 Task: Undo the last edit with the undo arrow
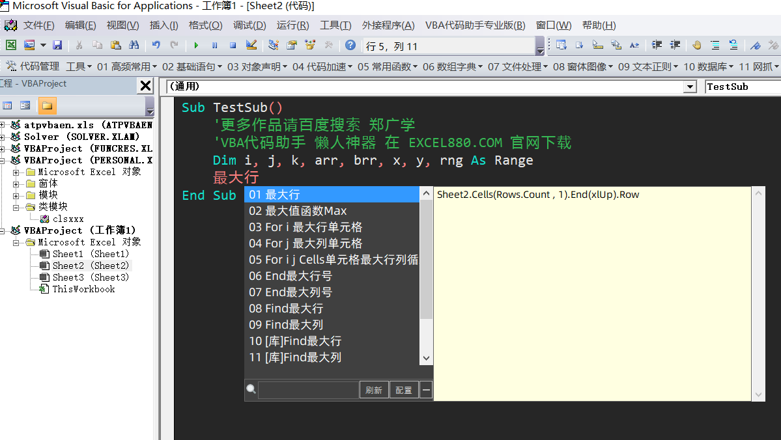(x=156, y=46)
